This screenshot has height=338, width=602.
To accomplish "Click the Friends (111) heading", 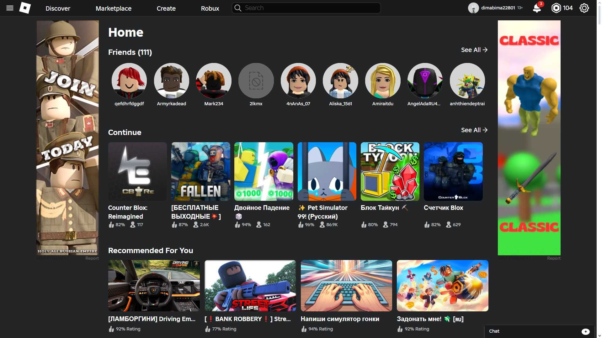I will point(130,52).
